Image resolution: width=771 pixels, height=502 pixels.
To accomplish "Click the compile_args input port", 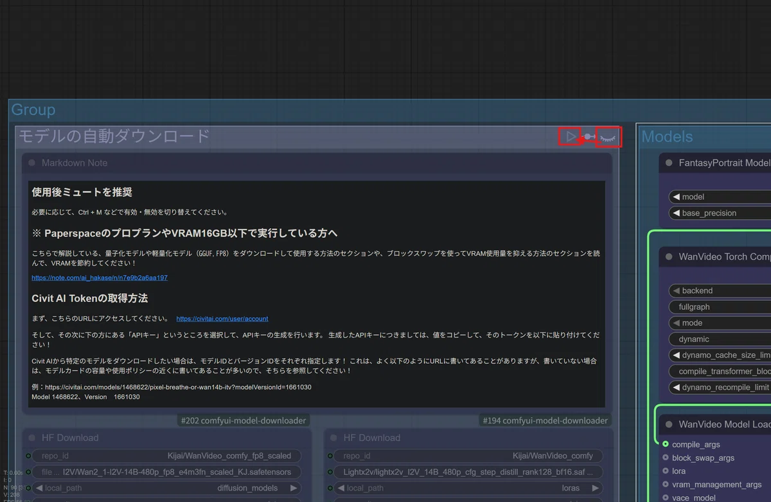I will pyautogui.click(x=666, y=444).
